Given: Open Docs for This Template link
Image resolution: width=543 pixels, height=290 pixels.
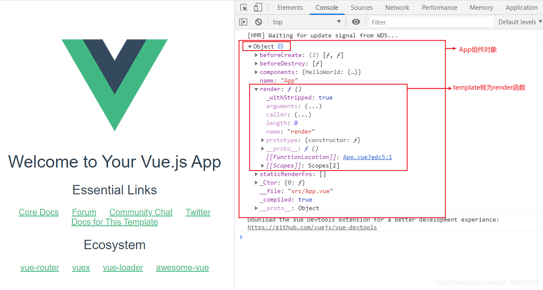Looking at the screenshot, I should coord(115,222).
